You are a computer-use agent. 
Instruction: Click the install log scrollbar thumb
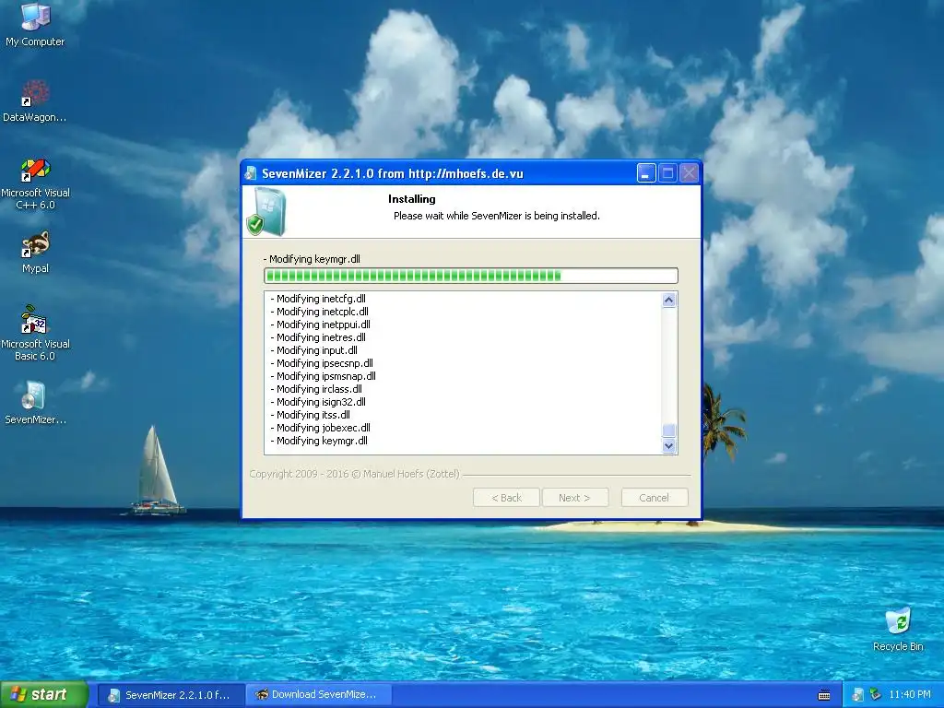pyautogui.click(x=668, y=431)
